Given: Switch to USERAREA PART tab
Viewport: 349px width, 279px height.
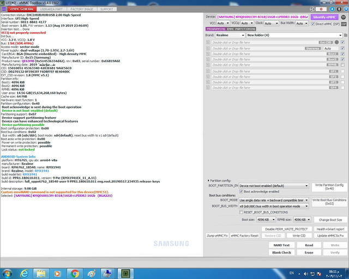Looking at the screenshot, I should 51,9.
